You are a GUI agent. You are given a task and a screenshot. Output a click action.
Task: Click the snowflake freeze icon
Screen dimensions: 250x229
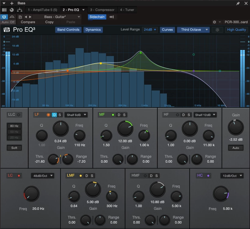point(217,30)
